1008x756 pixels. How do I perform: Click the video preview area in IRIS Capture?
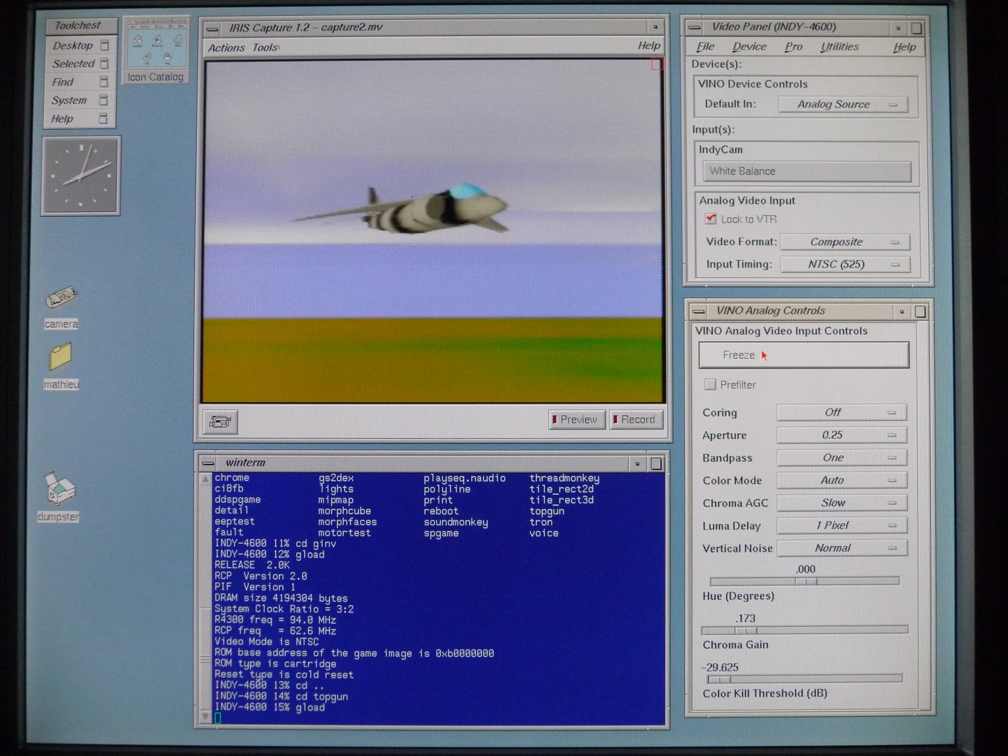(x=433, y=232)
